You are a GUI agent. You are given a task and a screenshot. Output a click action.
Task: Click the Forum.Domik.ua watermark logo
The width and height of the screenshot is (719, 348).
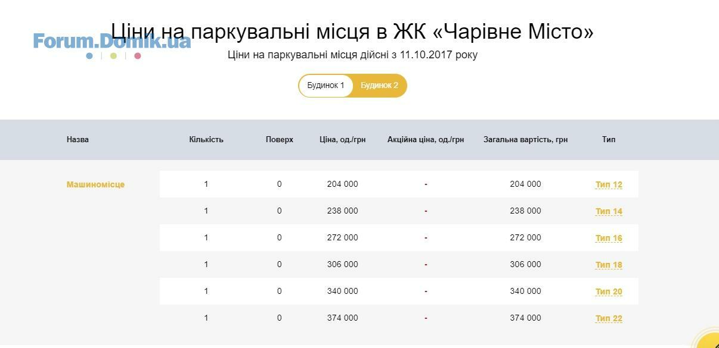pos(112,41)
